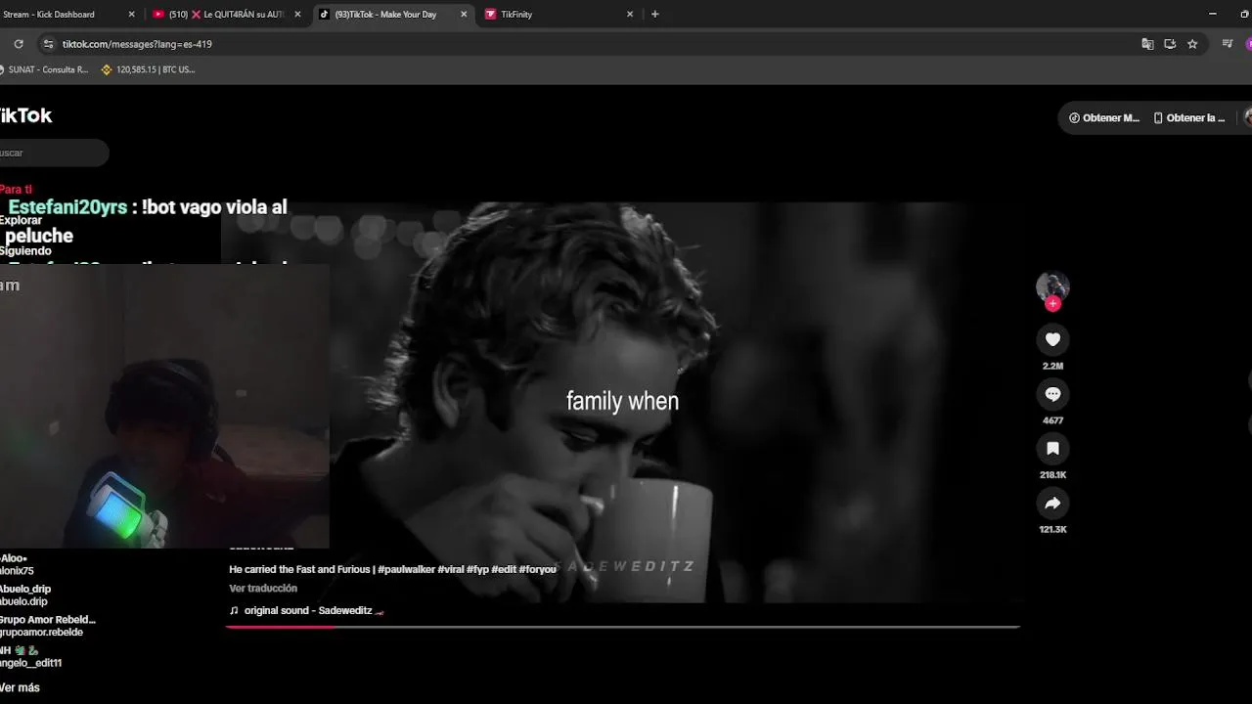This screenshot has height=704, width=1252.
Task: Open followed account Grupo Amor Rebelde
Action: [x=49, y=626]
